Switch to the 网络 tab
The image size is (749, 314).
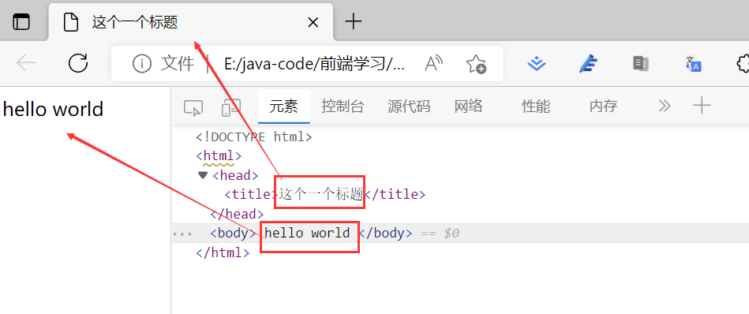tap(468, 106)
